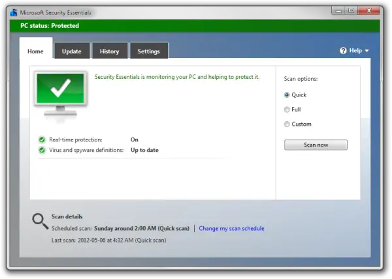Click the 'Scheduled scan:' label

pos(71,228)
